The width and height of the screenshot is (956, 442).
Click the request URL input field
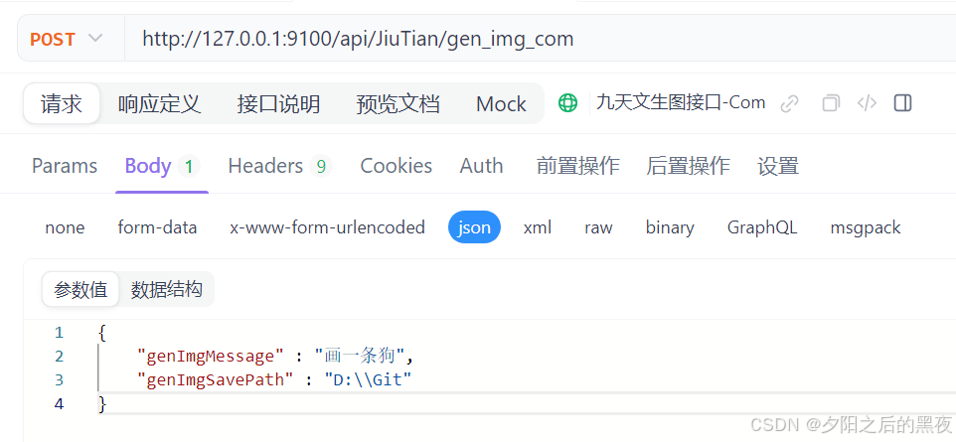(541, 39)
